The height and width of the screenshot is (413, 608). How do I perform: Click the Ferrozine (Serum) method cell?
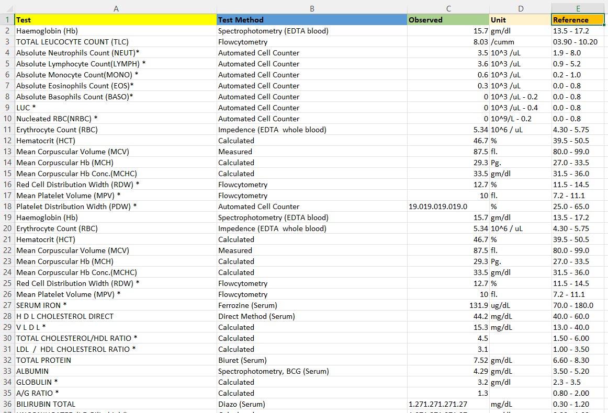312,305
